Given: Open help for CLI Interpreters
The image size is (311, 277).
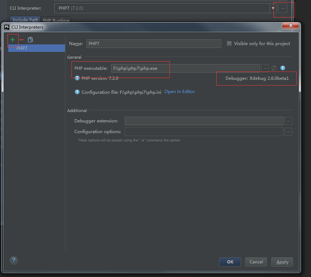Looking at the screenshot, I should [14, 260].
